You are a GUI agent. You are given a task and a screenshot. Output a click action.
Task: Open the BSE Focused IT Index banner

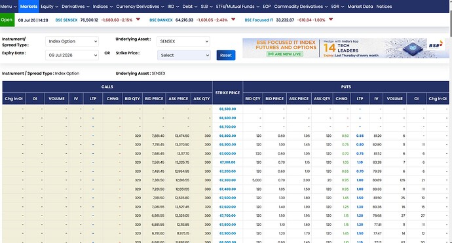[x=346, y=48]
